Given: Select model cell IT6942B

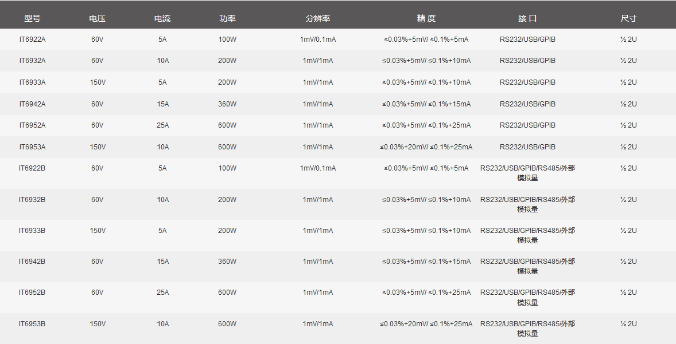Looking at the screenshot, I should click(32, 262).
